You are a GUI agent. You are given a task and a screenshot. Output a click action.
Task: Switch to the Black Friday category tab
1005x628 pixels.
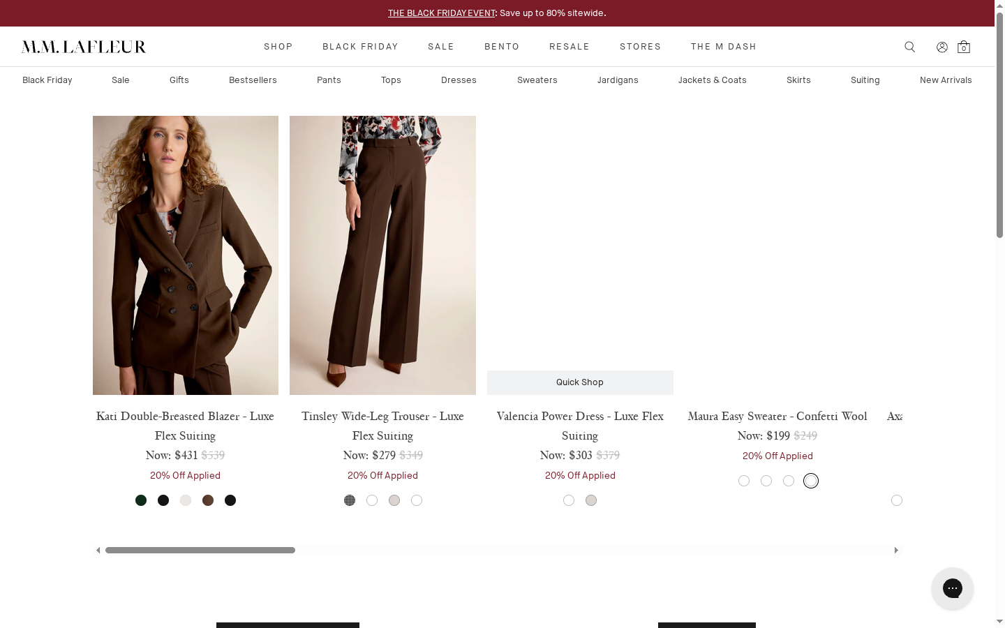[47, 80]
